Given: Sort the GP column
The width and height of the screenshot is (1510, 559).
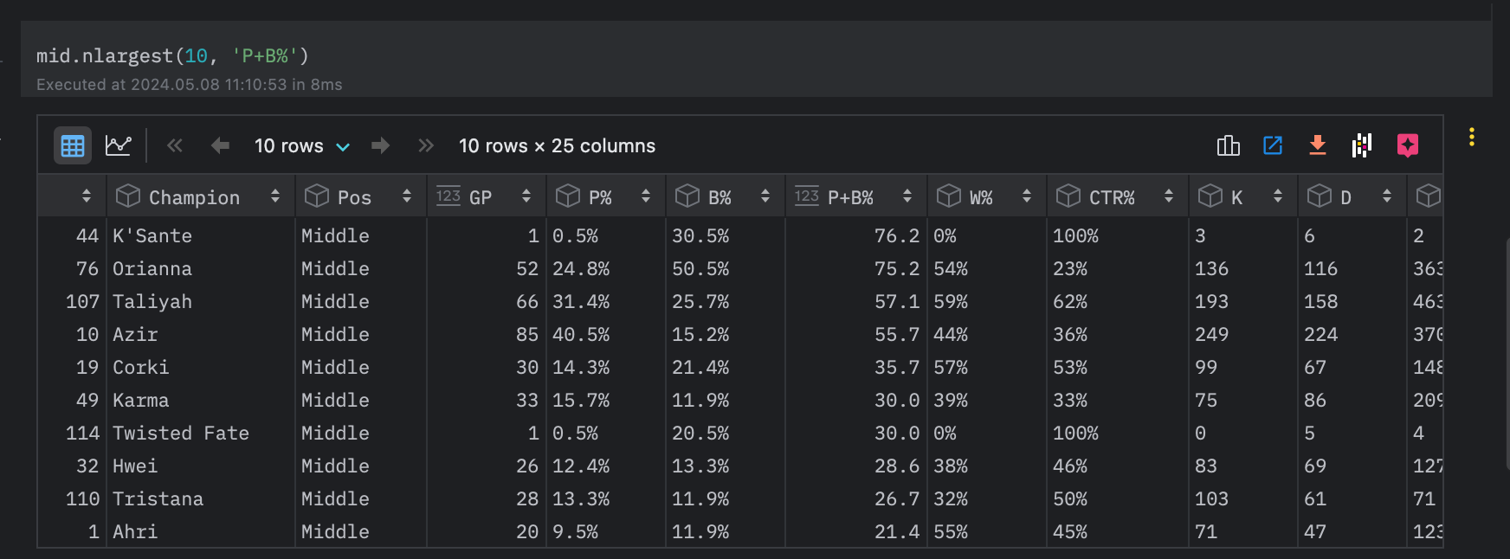Looking at the screenshot, I should (x=526, y=196).
